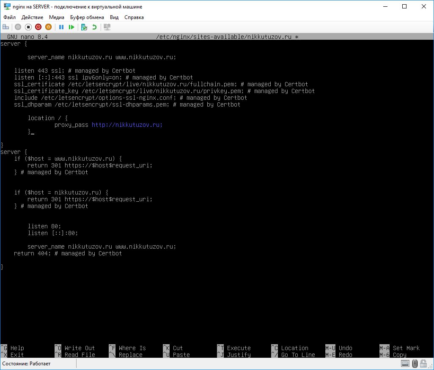Click the green Reset icon
Viewport: 434px width, 370px height.
click(71, 27)
